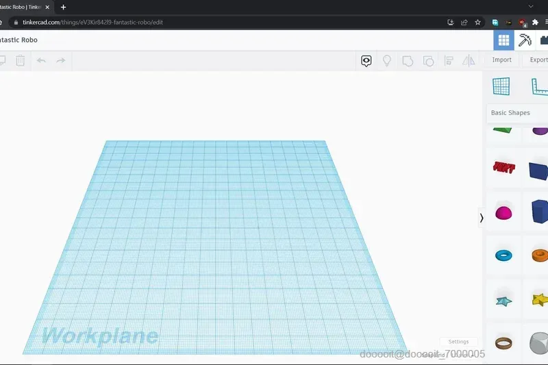Viewport: 548px width, 365px height.
Task: Place the Workplane tool from the sidebar
Action: click(501, 86)
